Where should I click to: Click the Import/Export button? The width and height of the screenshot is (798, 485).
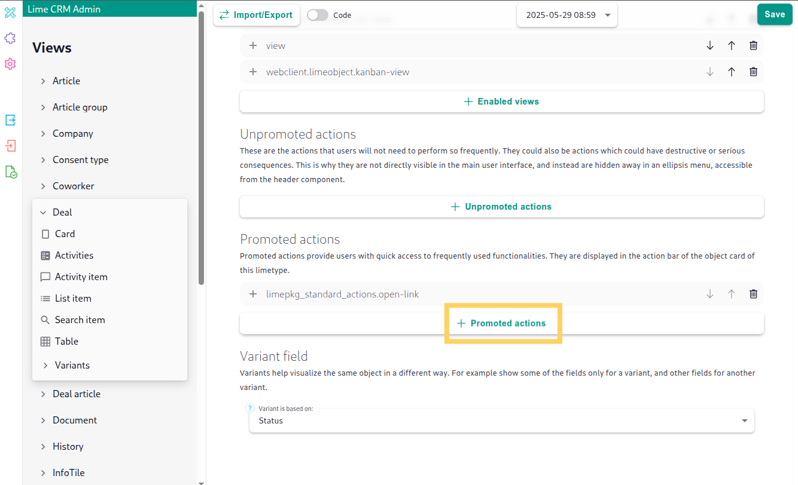pyautogui.click(x=256, y=15)
